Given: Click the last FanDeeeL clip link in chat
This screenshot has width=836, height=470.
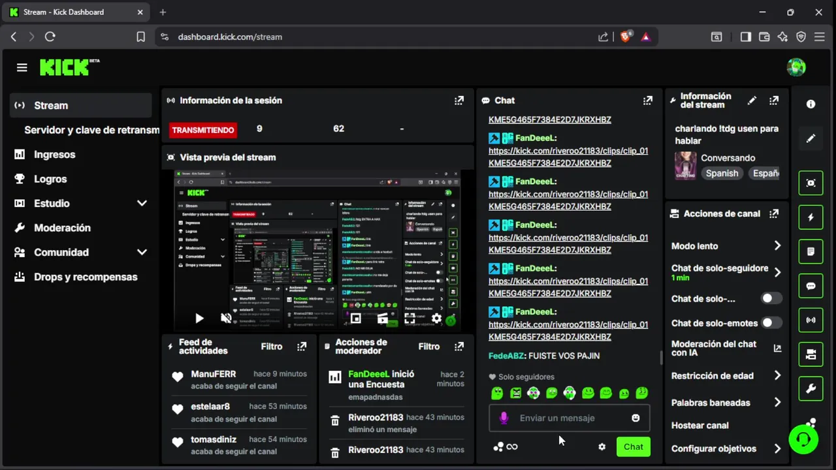Looking at the screenshot, I should click(568, 330).
